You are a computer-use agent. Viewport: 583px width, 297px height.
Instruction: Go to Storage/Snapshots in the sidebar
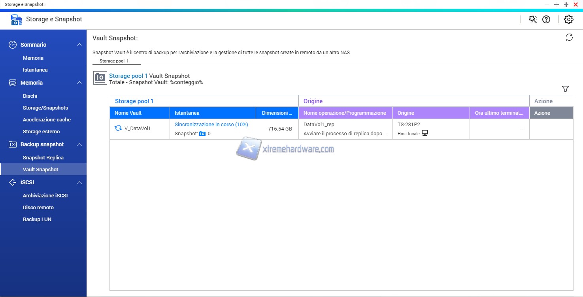click(45, 108)
